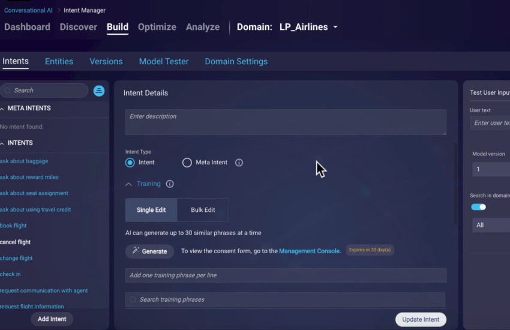The image size is (510, 330).
Task: Collapse the Training section chevron
Action: 129,184
